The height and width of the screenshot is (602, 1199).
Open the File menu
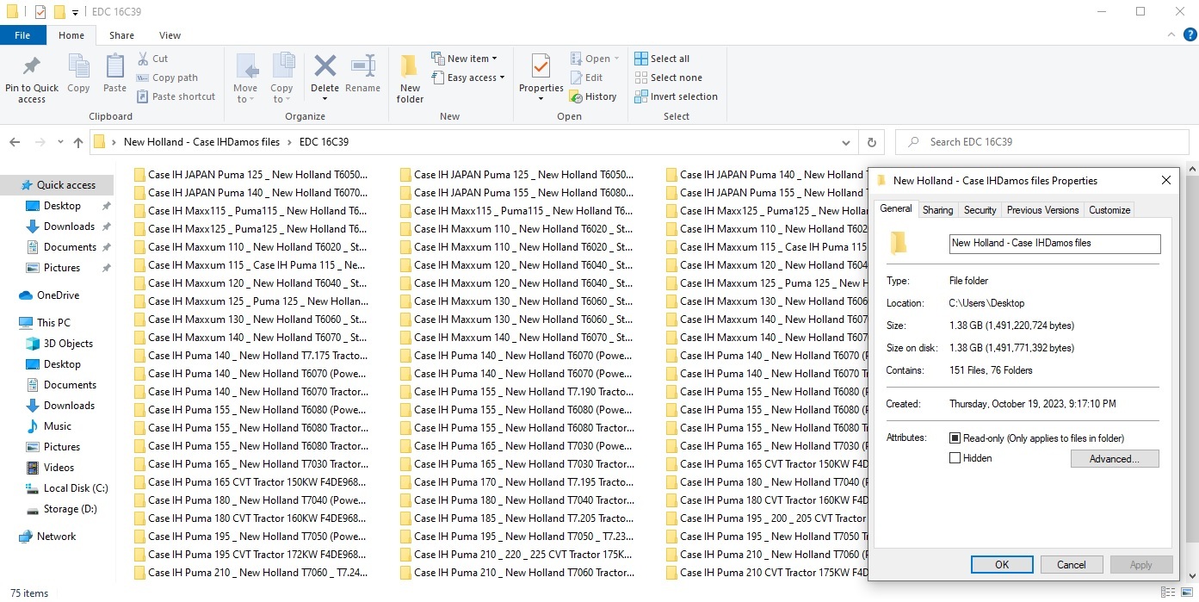(22, 35)
